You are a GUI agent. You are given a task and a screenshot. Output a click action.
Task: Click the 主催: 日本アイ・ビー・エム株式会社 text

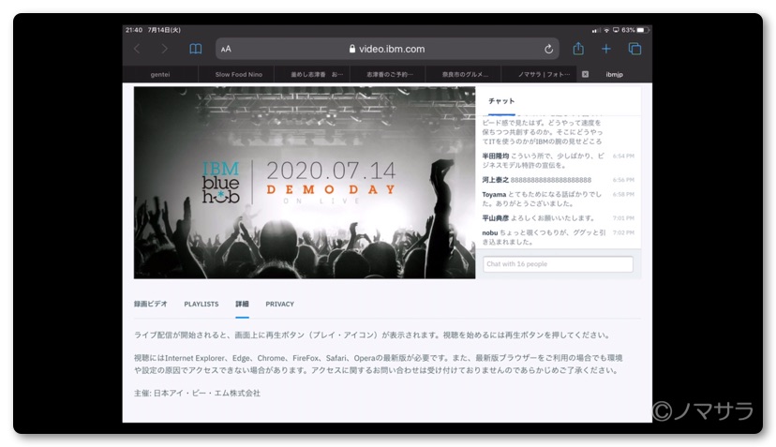pos(197,393)
